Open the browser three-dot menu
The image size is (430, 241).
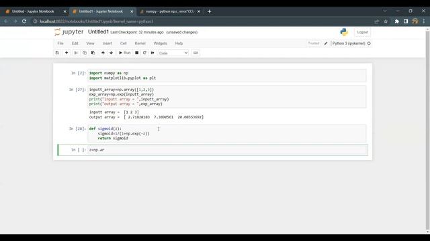(x=424, y=21)
